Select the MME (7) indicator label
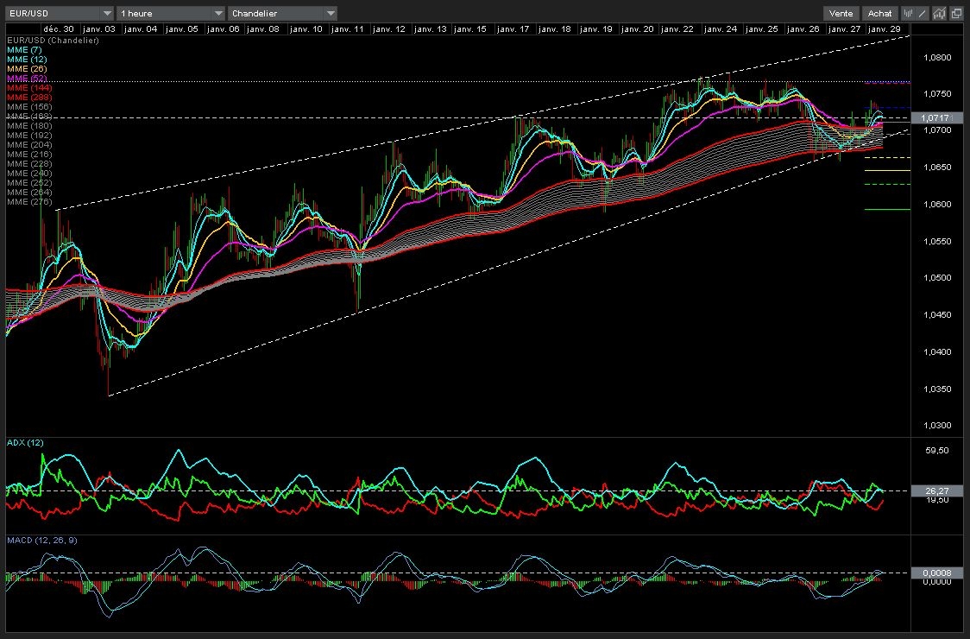The width and height of the screenshot is (970, 639). point(24,49)
